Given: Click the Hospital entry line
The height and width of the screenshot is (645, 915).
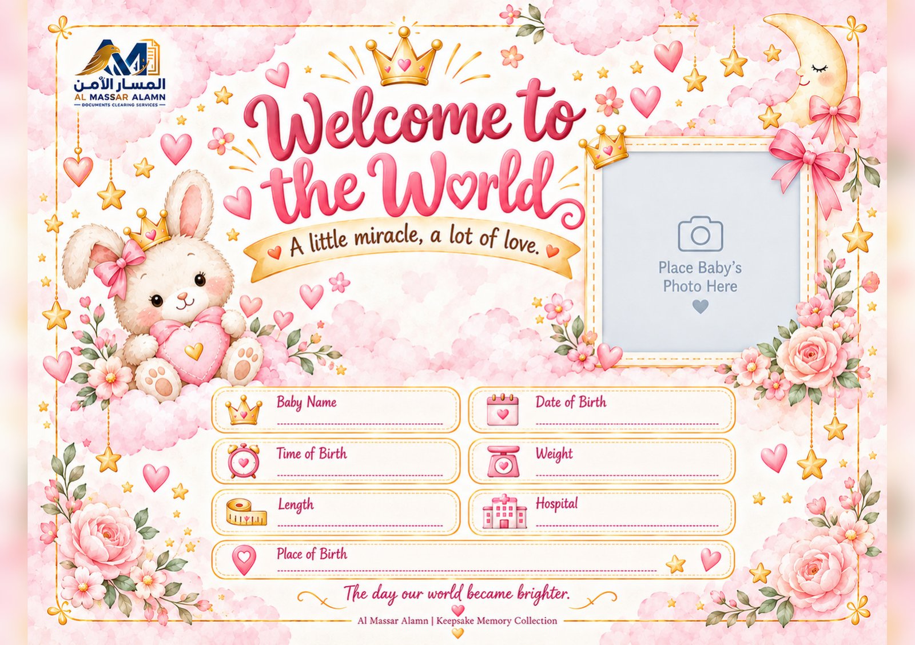Looking at the screenshot, I should [x=627, y=525].
